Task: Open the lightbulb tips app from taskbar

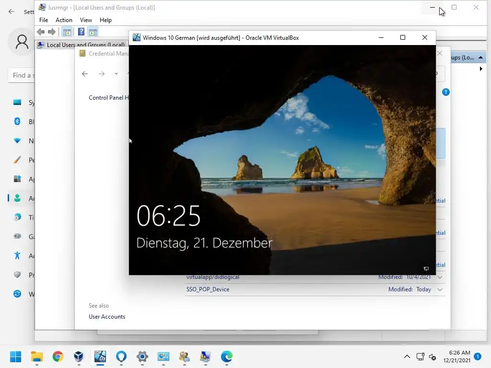Action: [x=121, y=356]
